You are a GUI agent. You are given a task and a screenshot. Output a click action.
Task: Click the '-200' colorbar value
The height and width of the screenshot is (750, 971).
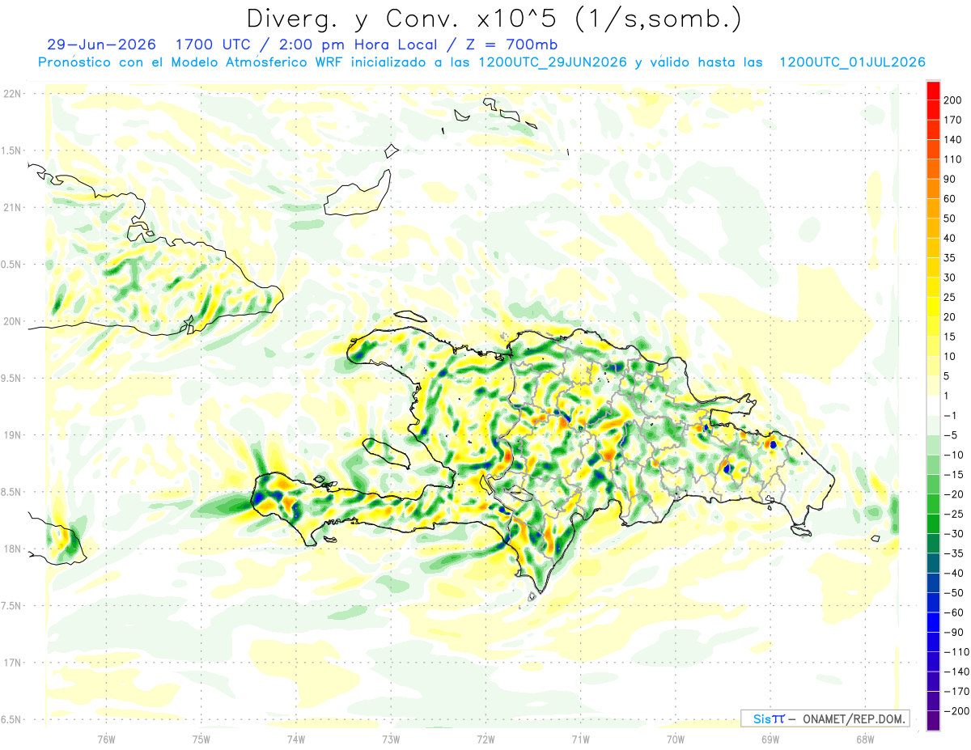coord(956,711)
